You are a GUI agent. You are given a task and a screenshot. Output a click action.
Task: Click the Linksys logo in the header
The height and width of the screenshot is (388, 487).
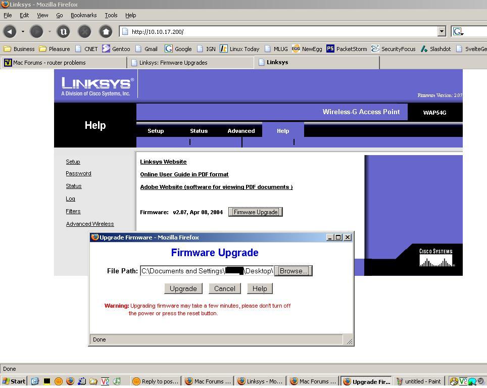(x=98, y=86)
